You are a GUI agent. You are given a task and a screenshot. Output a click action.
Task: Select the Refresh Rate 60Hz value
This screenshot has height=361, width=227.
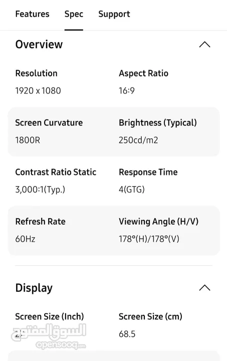(x=25, y=239)
